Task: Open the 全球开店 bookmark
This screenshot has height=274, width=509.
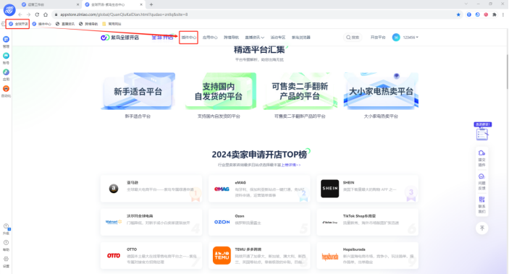Action: [x=18, y=24]
